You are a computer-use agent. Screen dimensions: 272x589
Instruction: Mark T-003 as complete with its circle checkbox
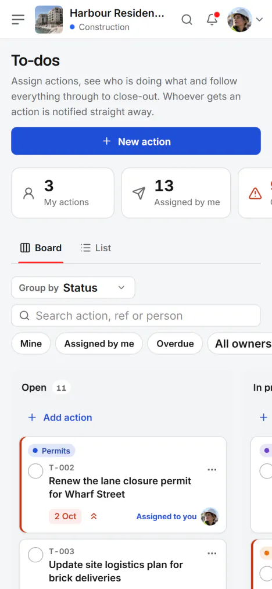(35, 555)
